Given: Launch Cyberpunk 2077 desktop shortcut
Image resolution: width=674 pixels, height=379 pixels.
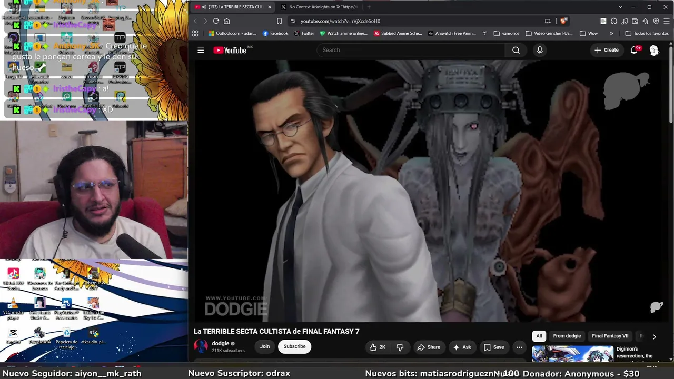Looking at the screenshot, I should [93, 278].
